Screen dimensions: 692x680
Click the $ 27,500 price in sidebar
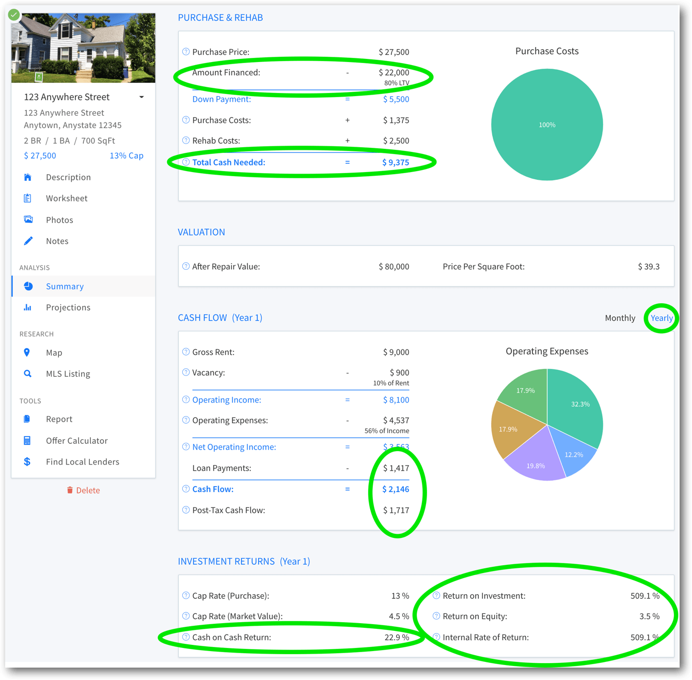[40, 156]
